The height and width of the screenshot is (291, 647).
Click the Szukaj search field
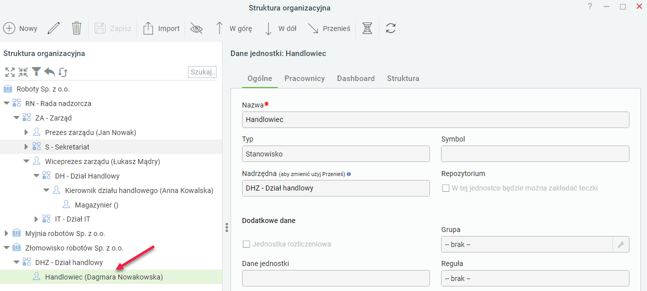(202, 72)
